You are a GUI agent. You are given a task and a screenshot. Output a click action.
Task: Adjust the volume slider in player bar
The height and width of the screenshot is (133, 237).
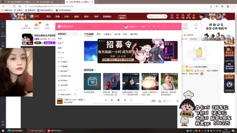point(170,101)
